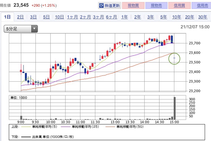This screenshot has width=211, height=141.
Task: Click the 23,700 price axis label
Action: click(195, 43)
